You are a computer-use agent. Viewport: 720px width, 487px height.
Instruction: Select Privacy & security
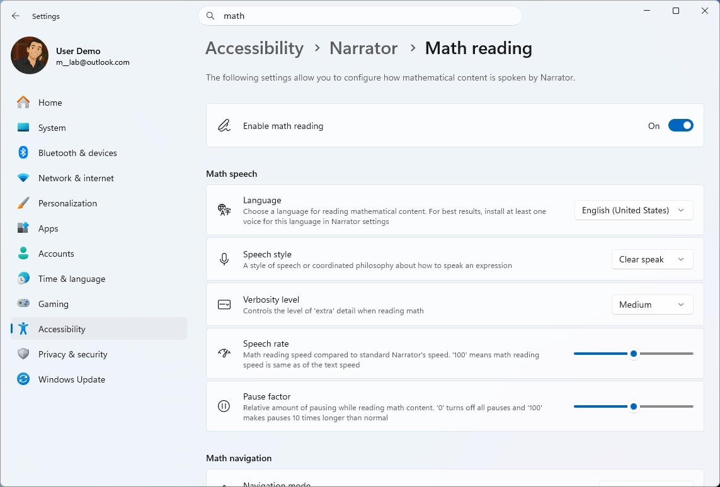click(x=99, y=354)
